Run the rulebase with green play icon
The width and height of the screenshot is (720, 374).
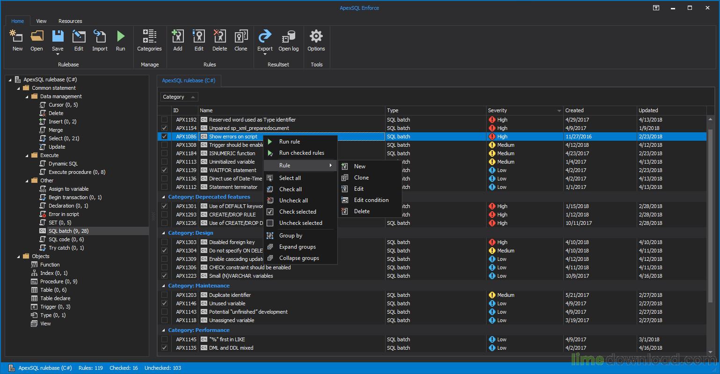[x=121, y=37]
